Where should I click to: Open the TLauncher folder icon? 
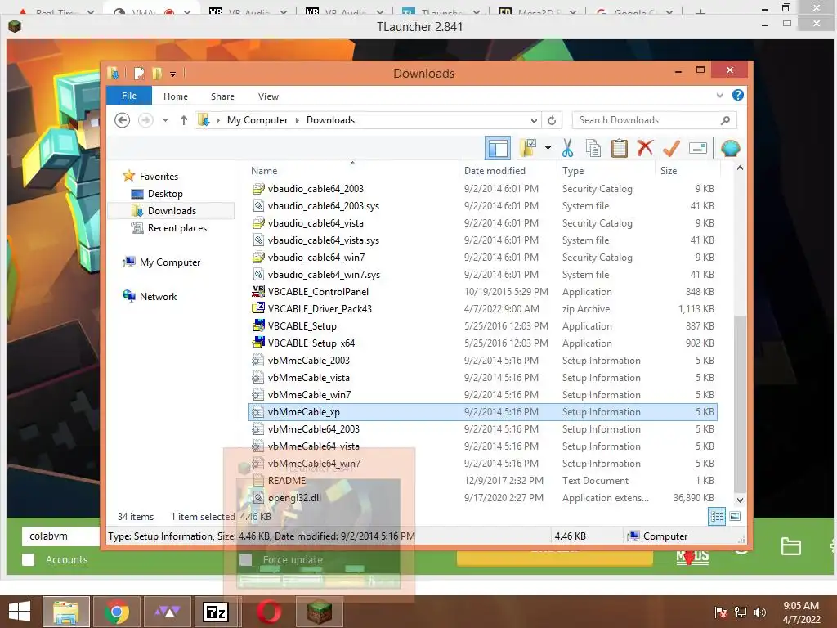pos(790,545)
